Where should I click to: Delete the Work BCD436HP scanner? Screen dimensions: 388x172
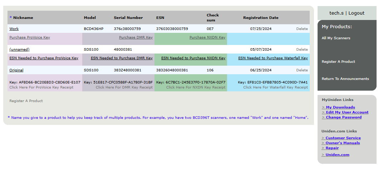302,29
